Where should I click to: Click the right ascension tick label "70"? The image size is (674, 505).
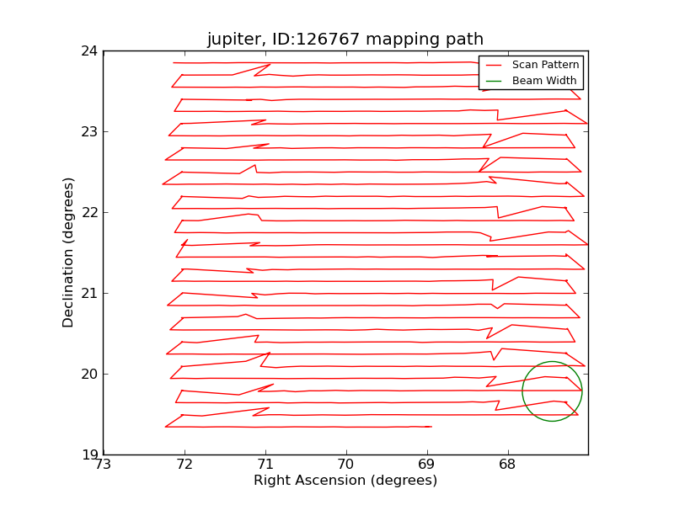(x=345, y=465)
